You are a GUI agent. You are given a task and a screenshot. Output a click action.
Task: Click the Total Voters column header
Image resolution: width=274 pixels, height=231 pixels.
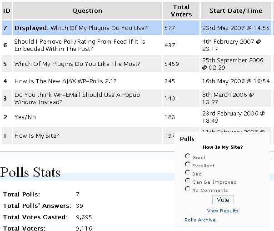(x=181, y=10)
